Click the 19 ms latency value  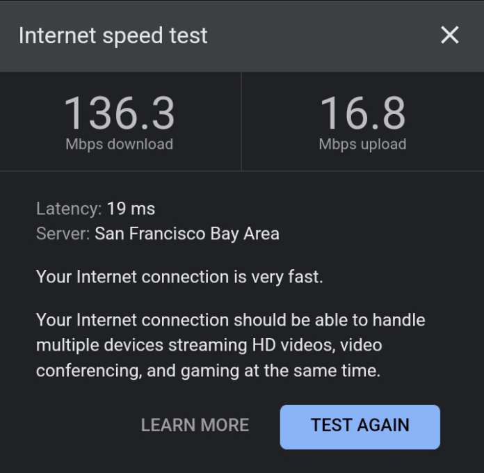(x=131, y=209)
